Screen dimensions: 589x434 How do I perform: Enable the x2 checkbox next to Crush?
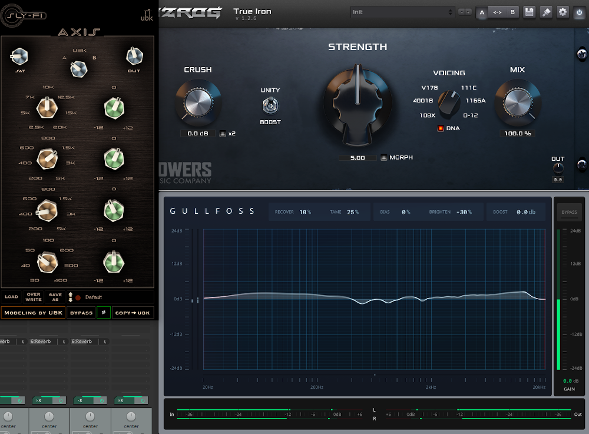(221, 133)
